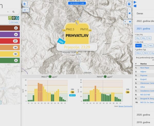Open the SR language dropdown
Image resolution: width=154 pixels, height=126 pixels.
tap(26, 10)
